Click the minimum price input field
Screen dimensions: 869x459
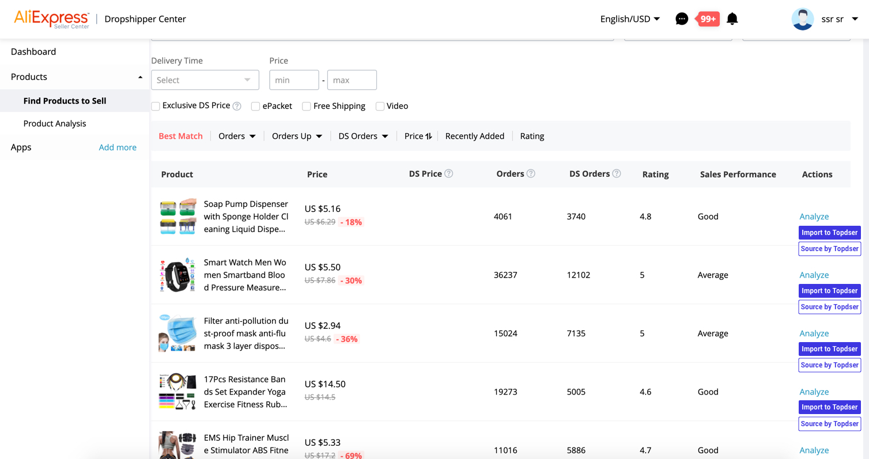click(294, 80)
